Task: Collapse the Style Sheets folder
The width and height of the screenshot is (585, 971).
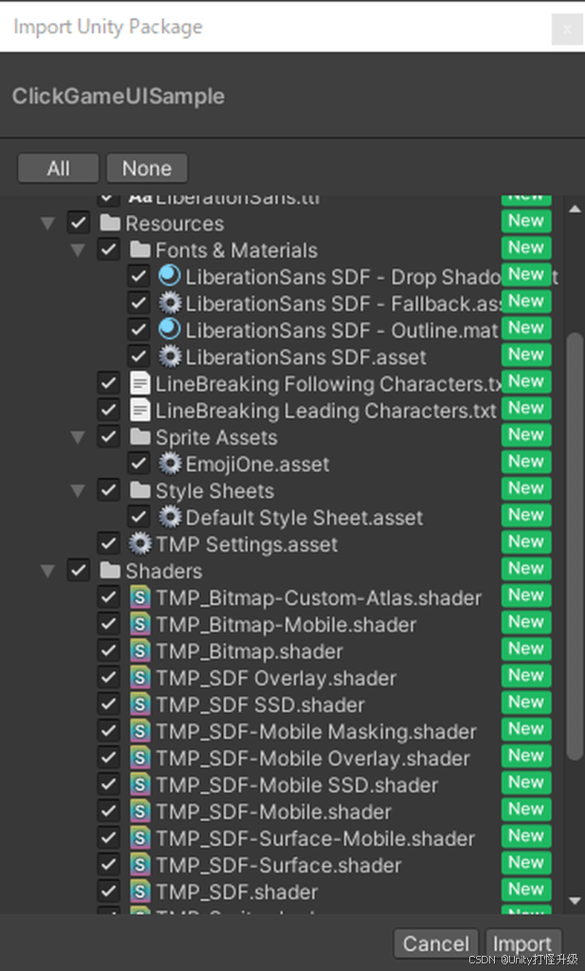Action: 78,490
